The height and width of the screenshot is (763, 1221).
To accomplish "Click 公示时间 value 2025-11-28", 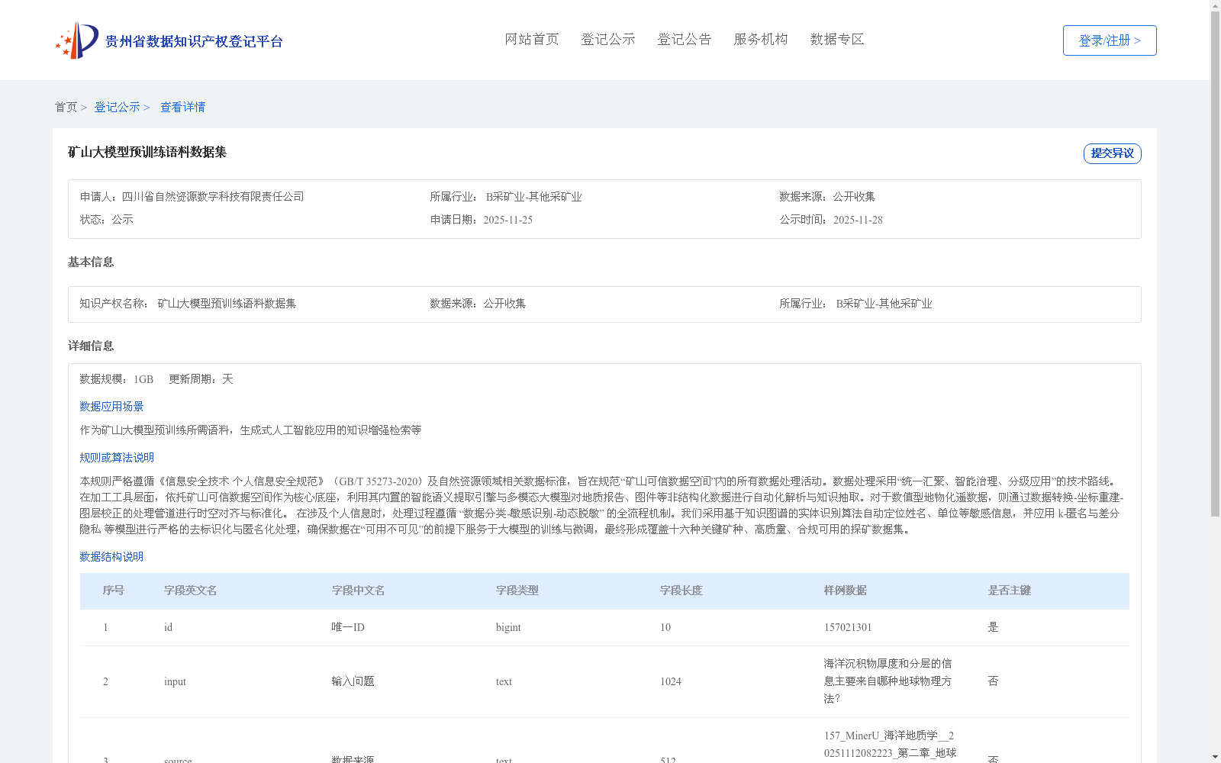I will pos(858,220).
